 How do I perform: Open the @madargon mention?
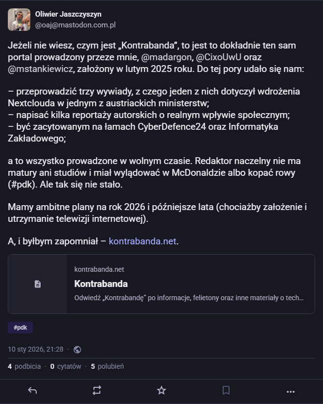[166, 57]
